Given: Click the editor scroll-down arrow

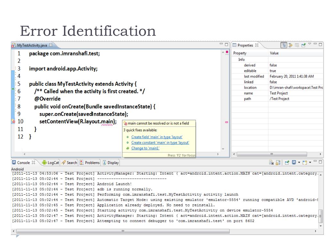Looking at the screenshot, I should 223,149.
